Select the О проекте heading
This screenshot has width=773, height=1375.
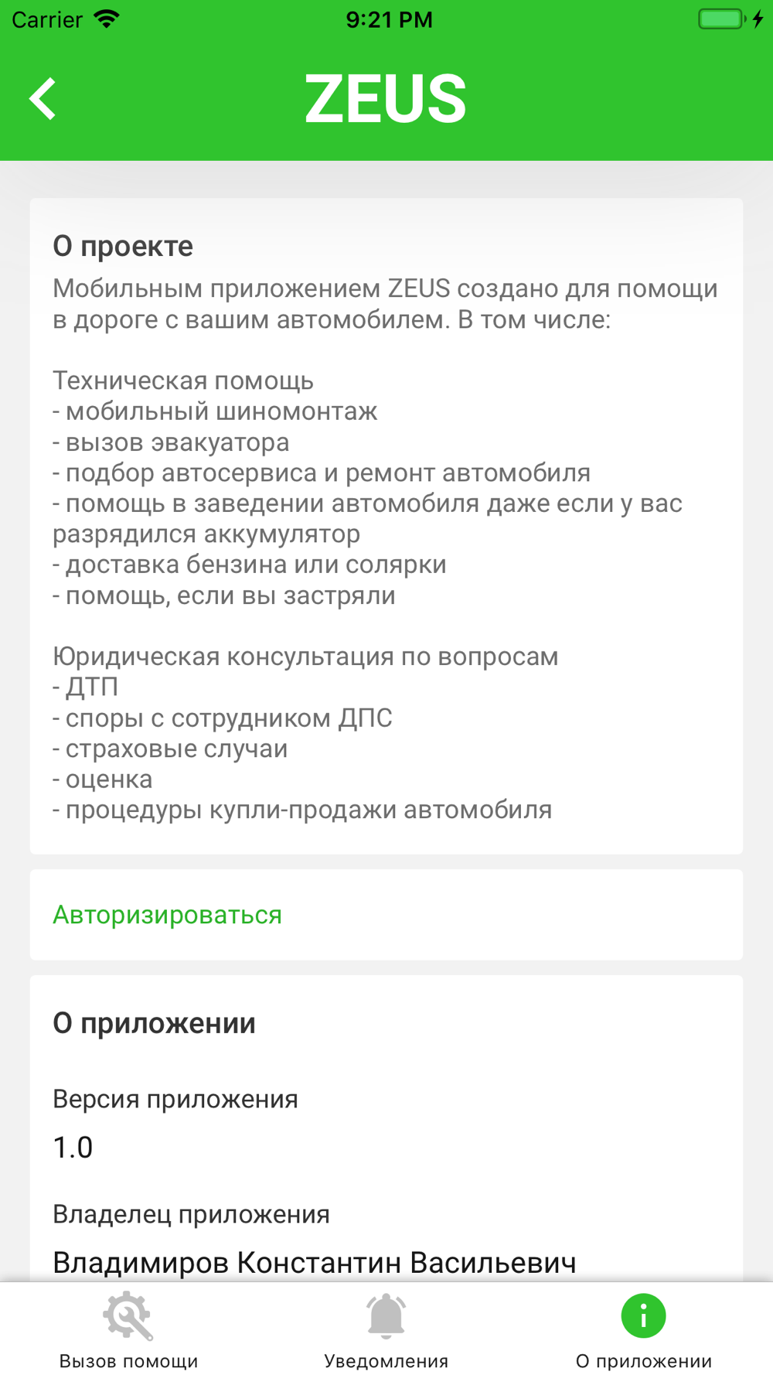pos(123,247)
